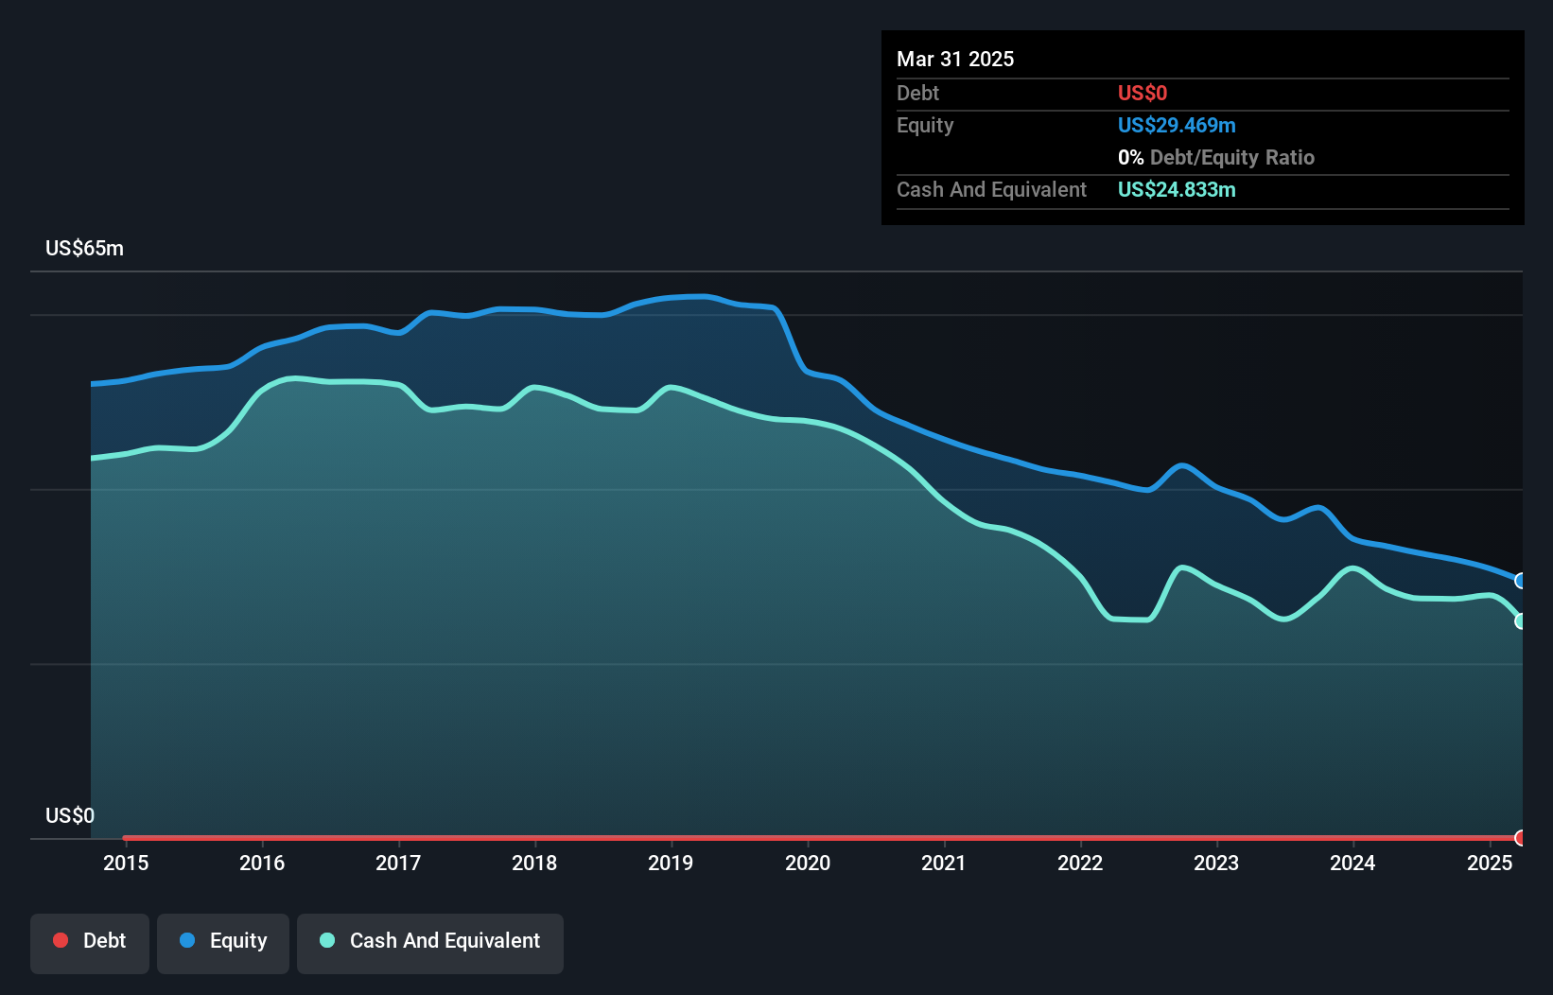Expand the Mar 31 2025 tooltip header
Screen dimensions: 1553x995
955,59
